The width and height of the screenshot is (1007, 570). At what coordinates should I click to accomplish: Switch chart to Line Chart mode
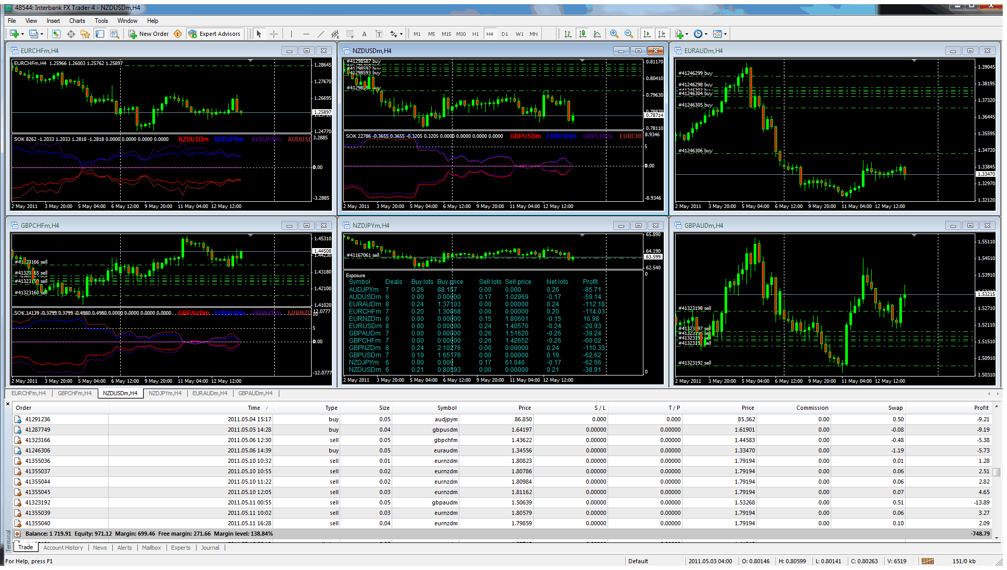pos(597,34)
